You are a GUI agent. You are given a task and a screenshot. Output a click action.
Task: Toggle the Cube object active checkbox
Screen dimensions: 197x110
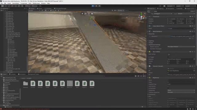pyautogui.click(x=152, y=11)
